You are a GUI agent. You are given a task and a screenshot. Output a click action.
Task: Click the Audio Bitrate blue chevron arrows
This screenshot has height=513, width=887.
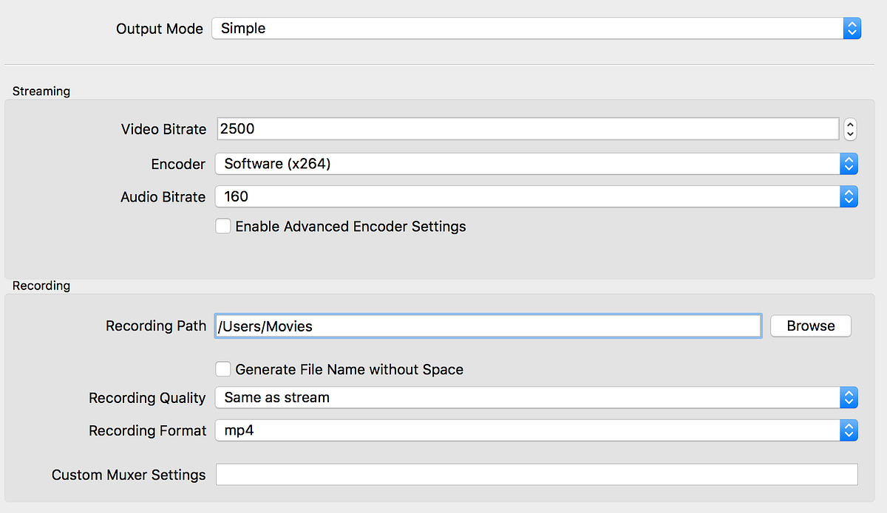click(849, 196)
